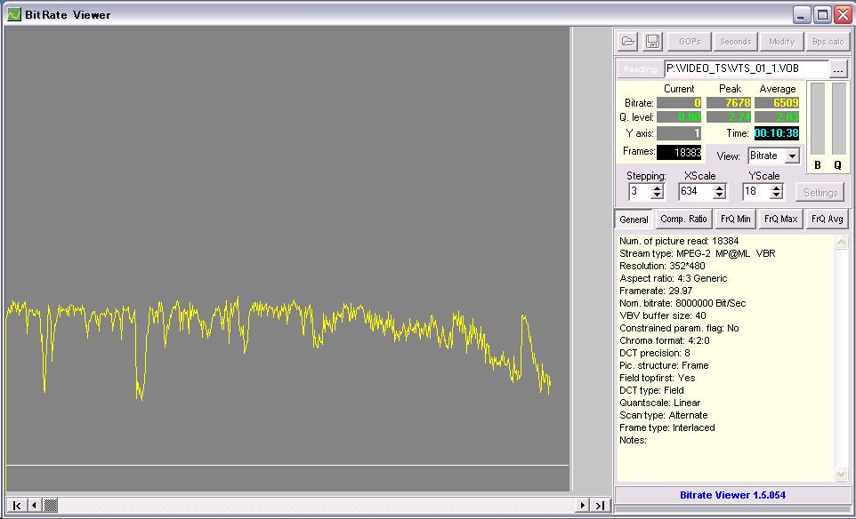Click the Modify button
Image resolution: width=856 pixels, height=519 pixels.
(782, 42)
